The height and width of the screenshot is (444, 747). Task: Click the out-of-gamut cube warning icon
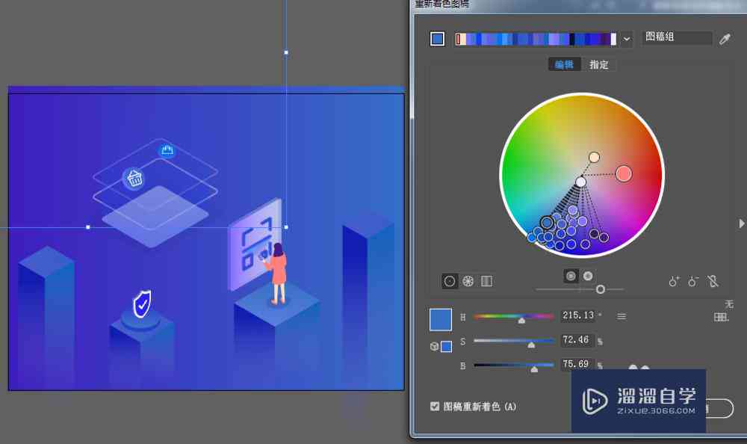click(x=434, y=346)
